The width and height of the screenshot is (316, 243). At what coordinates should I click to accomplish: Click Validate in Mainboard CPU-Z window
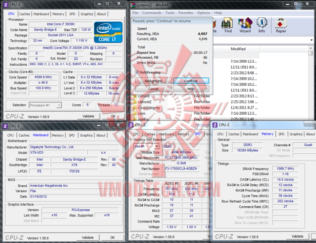pyautogui.click(x=88, y=237)
